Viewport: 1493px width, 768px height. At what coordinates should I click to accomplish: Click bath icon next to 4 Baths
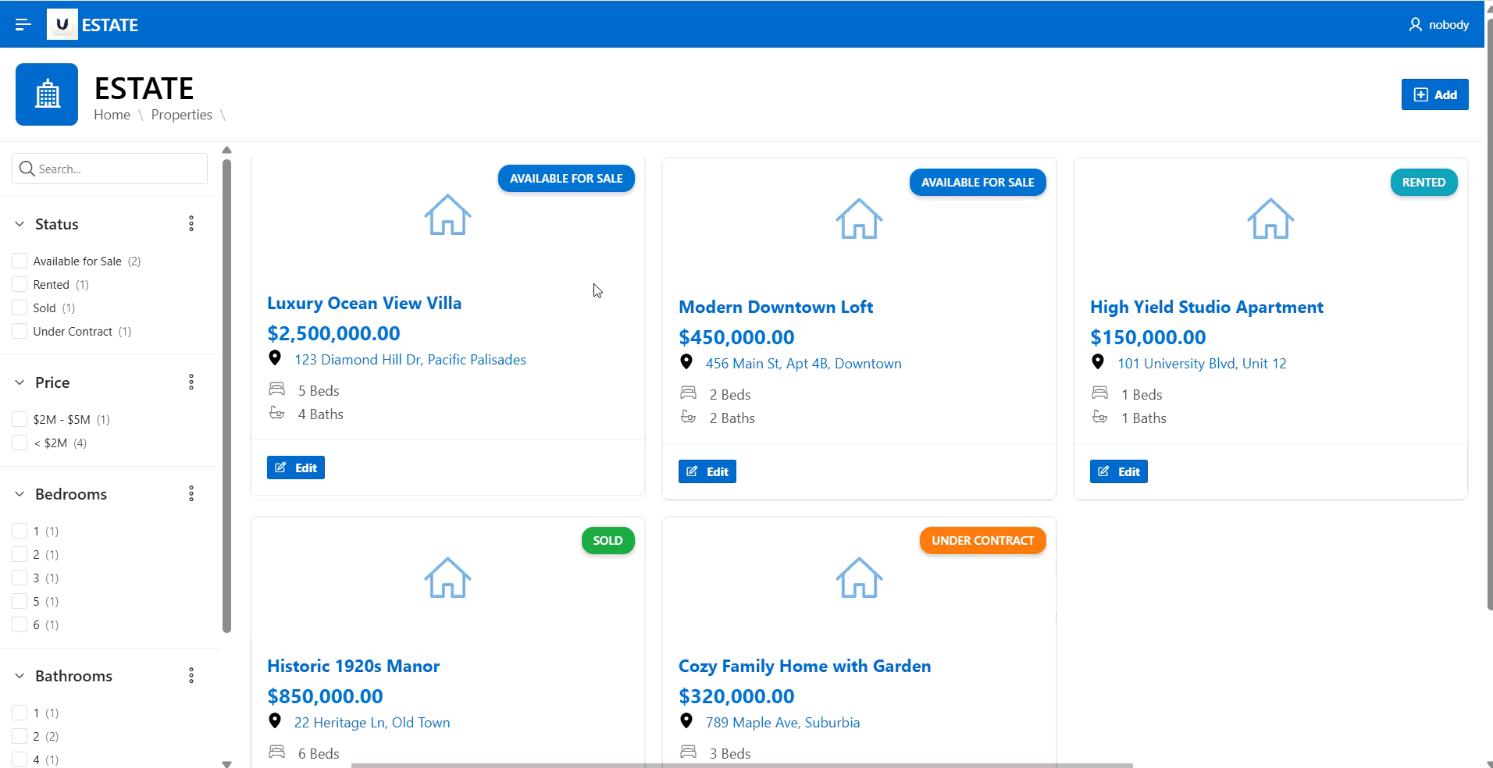point(277,413)
